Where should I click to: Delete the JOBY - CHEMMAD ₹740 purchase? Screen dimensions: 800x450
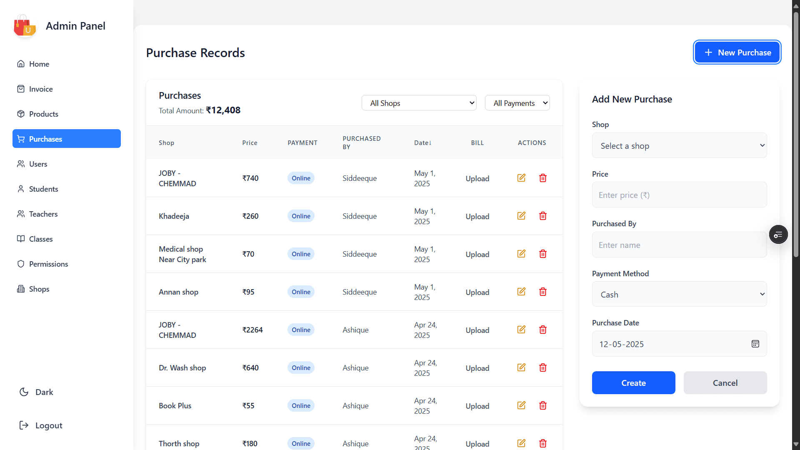tap(543, 178)
